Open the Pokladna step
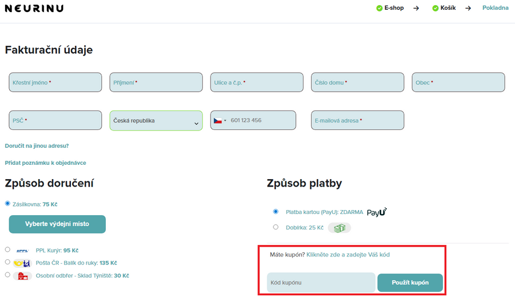Image resolution: width=515 pixels, height=297 pixels. coord(495,8)
